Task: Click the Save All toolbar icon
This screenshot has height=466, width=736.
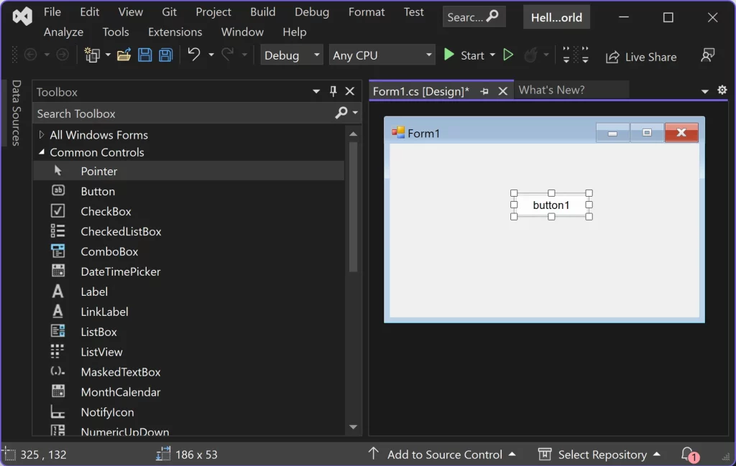Action: click(166, 55)
